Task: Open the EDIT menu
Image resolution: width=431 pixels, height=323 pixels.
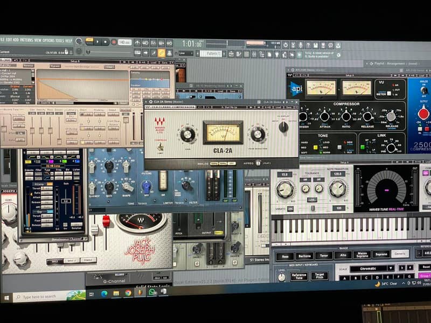Action: pyautogui.click(x=9, y=40)
